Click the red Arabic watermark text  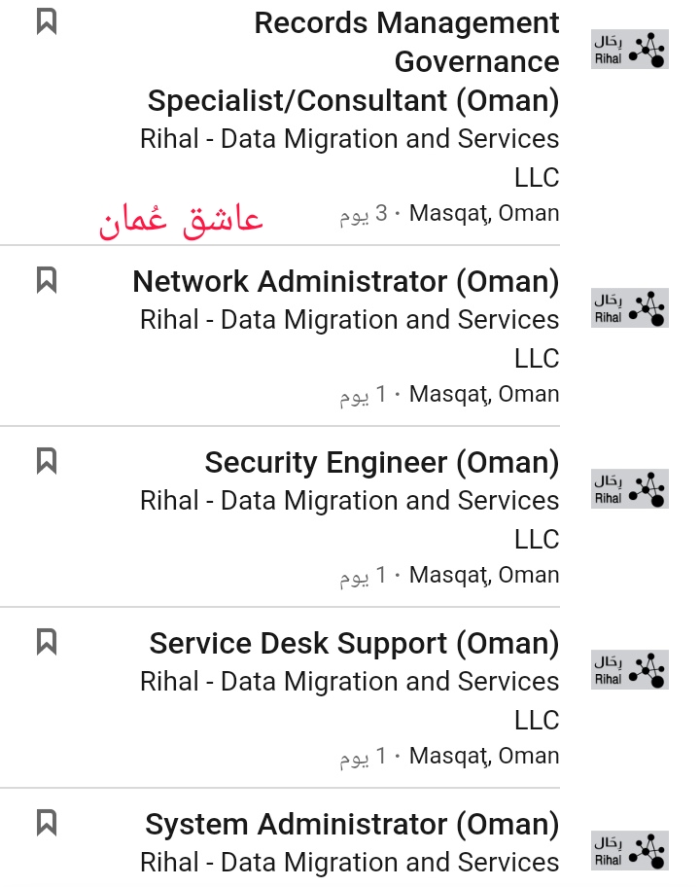click(x=181, y=219)
